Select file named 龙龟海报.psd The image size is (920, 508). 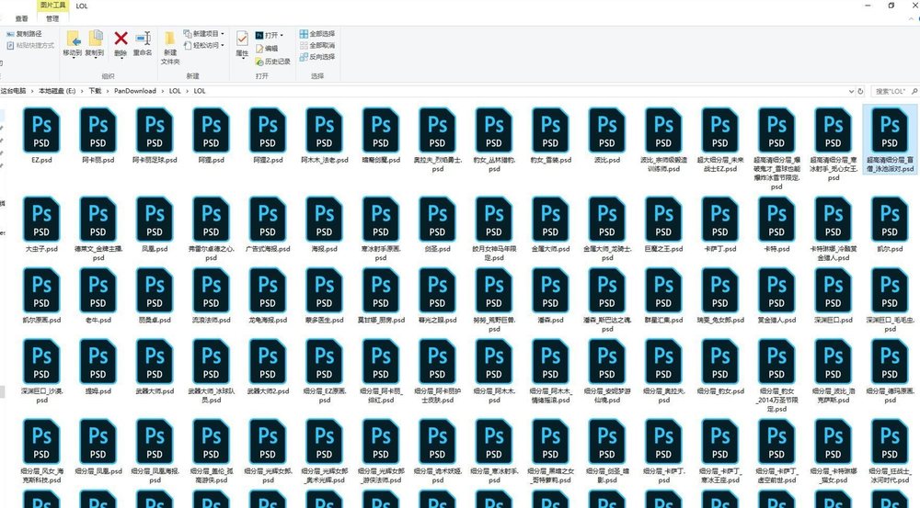pyautogui.click(x=268, y=321)
